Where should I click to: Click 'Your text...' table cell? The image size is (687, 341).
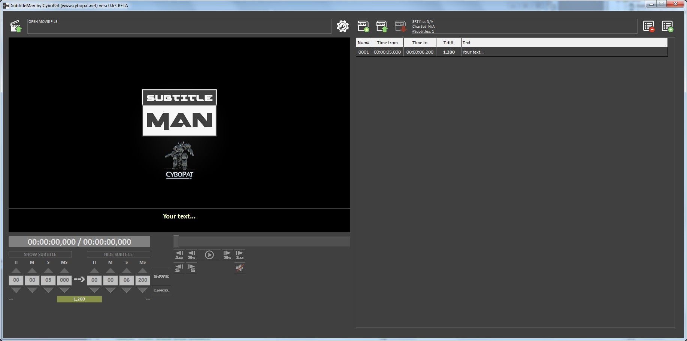pyautogui.click(x=564, y=52)
